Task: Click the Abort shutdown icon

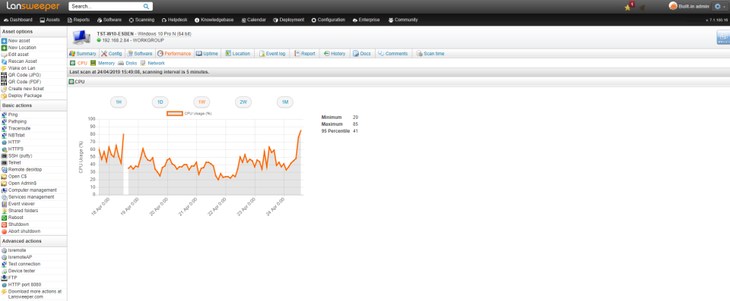Action: coord(5,231)
